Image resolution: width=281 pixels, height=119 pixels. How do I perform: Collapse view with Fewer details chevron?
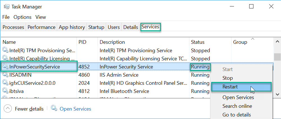click(x=8, y=109)
